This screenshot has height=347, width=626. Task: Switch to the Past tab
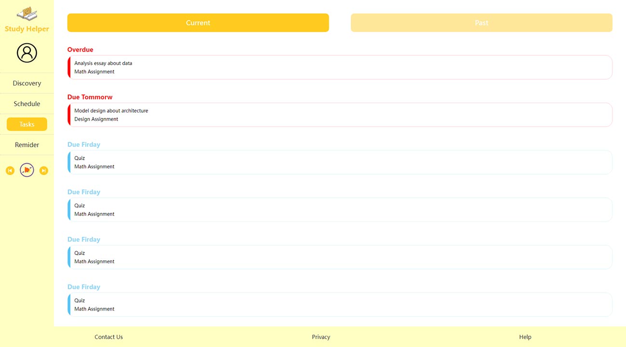(482, 23)
